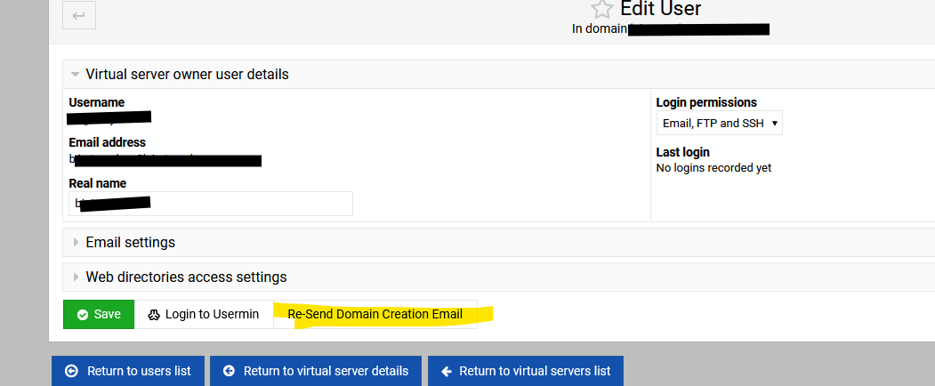Viewport: 935px width, 386px height.
Task: Click the icon in Login to Usermin button
Action: pos(153,315)
